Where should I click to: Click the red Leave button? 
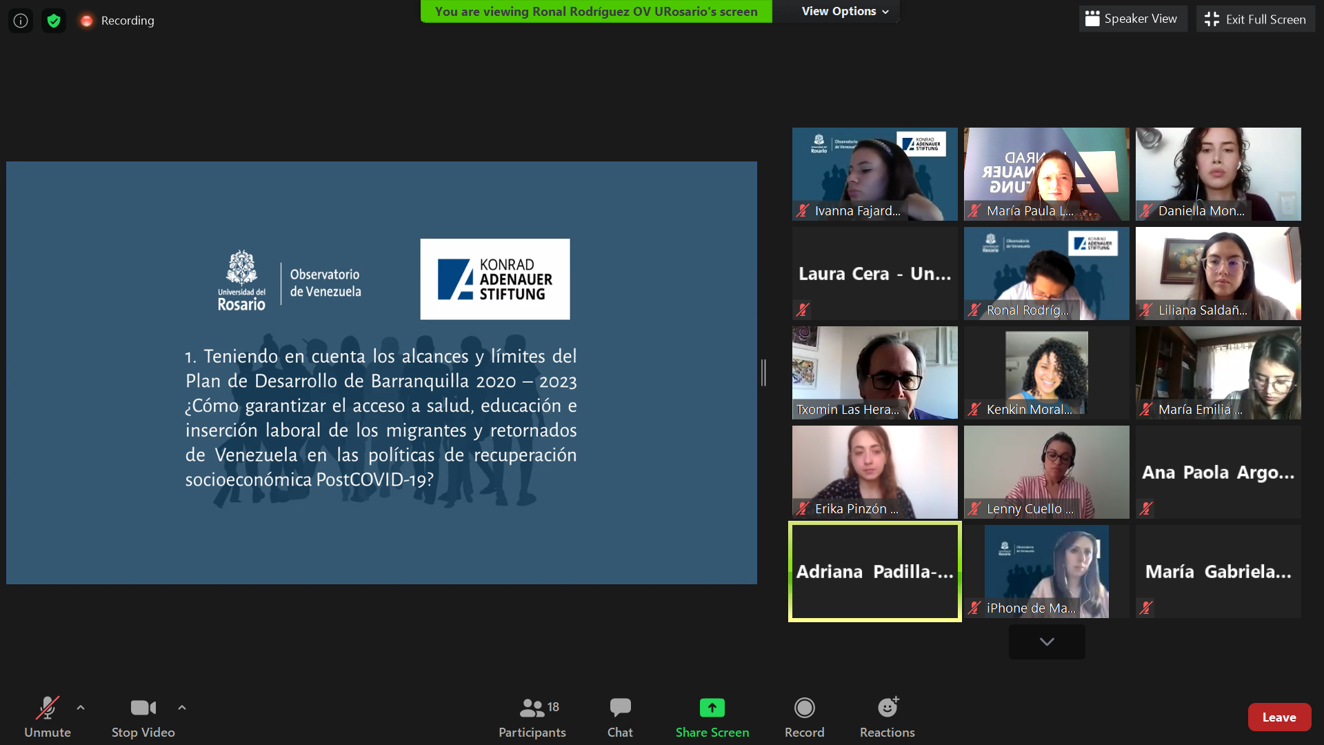coord(1278,717)
